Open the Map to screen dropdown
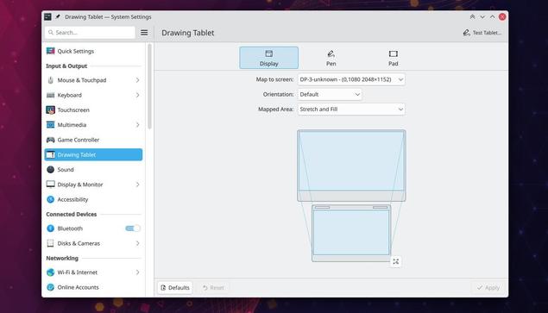Image resolution: width=548 pixels, height=313 pixels. tap(351, 79)
